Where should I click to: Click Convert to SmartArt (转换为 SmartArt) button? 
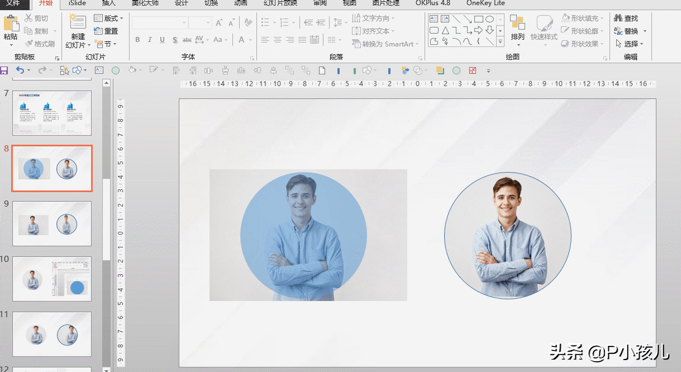[385, 44]
